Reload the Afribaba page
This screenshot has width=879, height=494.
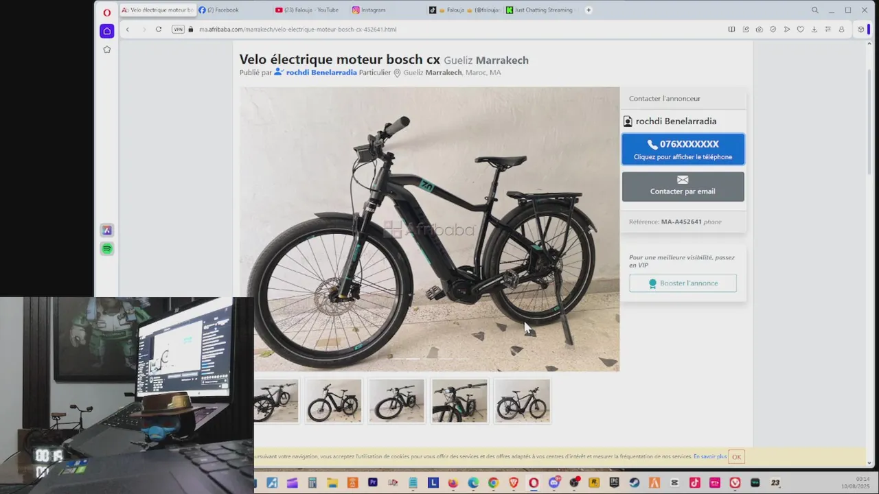pyautogui.click(x=159, y=30)
